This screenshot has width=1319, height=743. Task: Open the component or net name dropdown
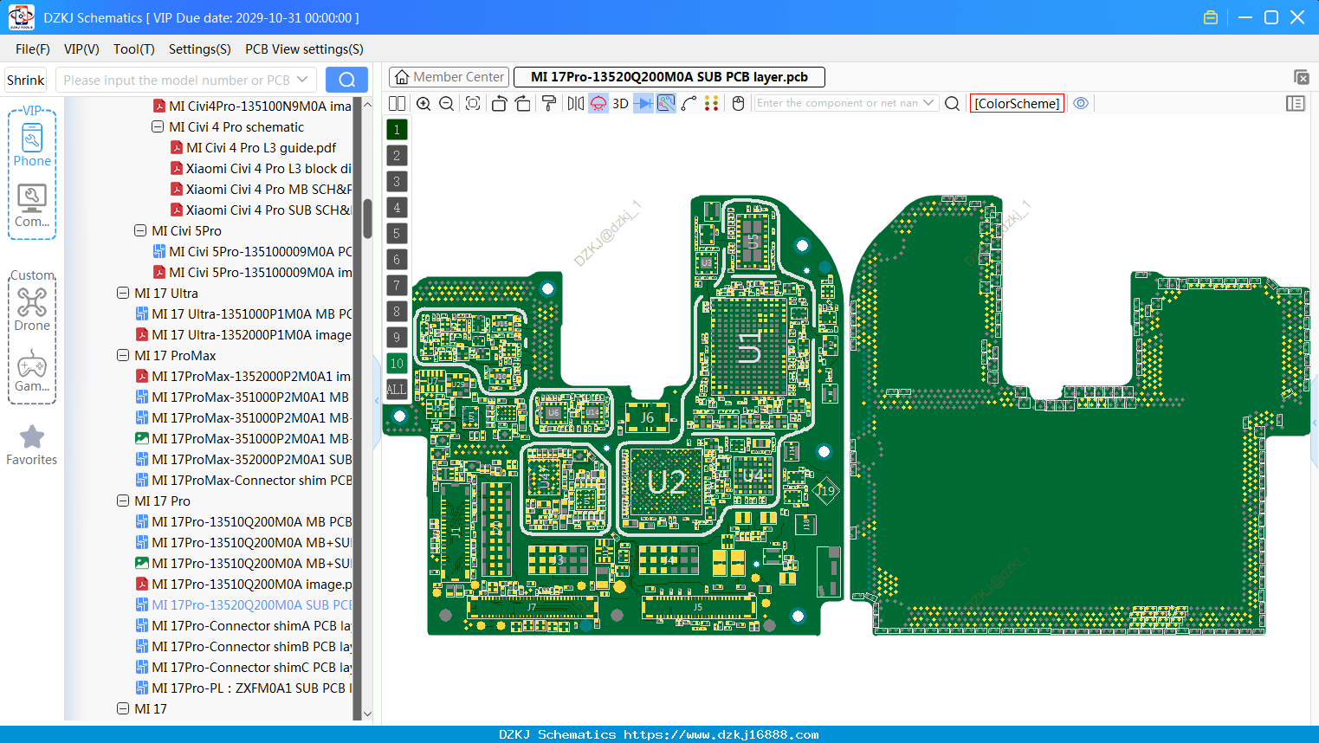point(928,103)
